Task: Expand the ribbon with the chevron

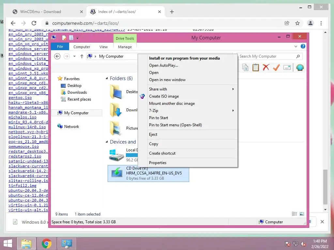Action: [296, 46]
